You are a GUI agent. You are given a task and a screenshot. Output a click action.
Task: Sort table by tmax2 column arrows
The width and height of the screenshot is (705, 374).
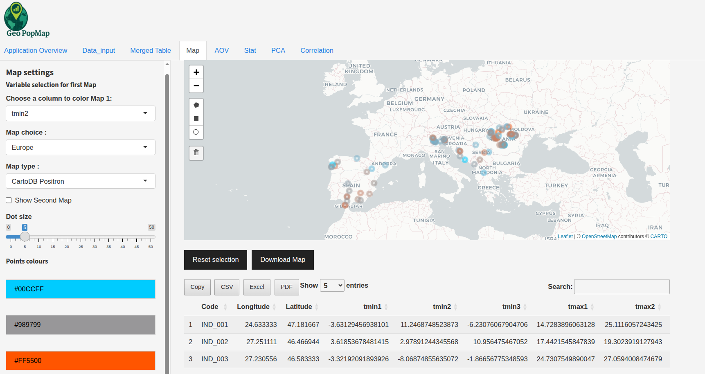click(659, 307)
